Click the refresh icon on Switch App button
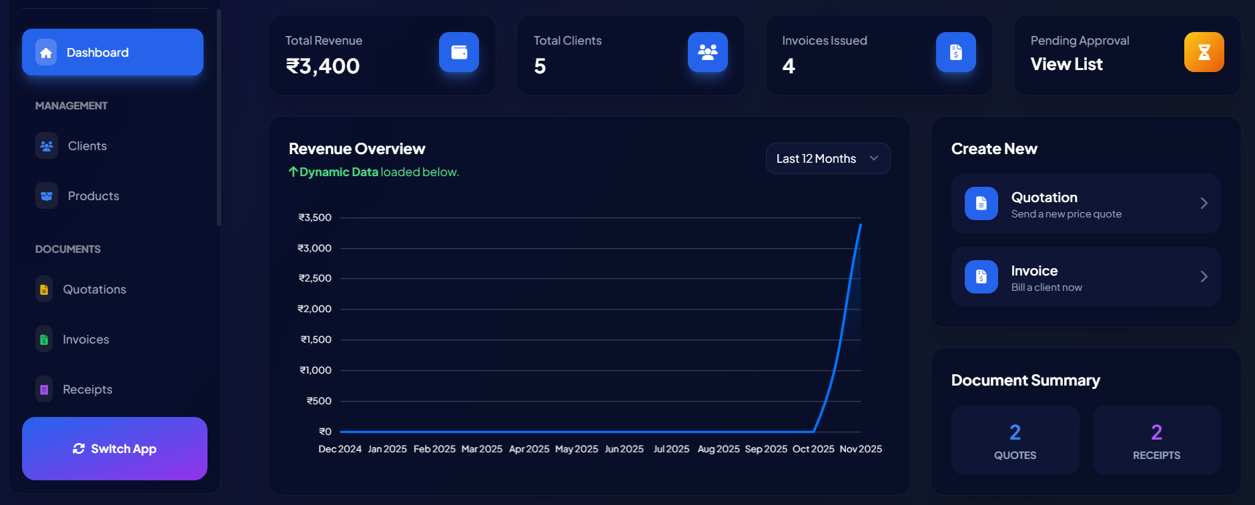The width and height of the screenshot is (1255, 505). click(79, 449)
